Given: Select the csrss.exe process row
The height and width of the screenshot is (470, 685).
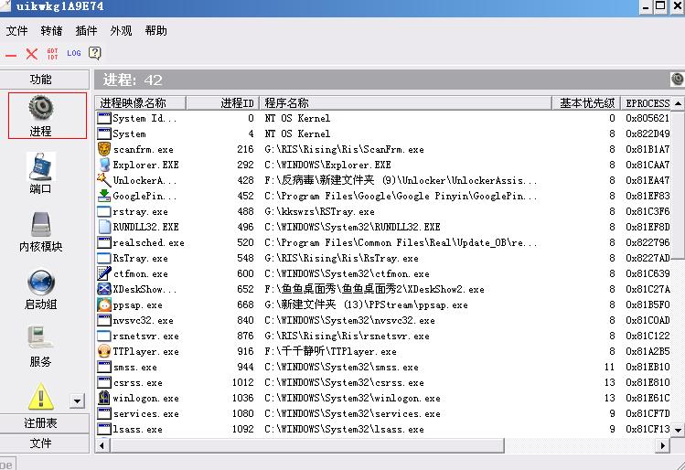Looking at the screenshot, I should coord(383,382).
